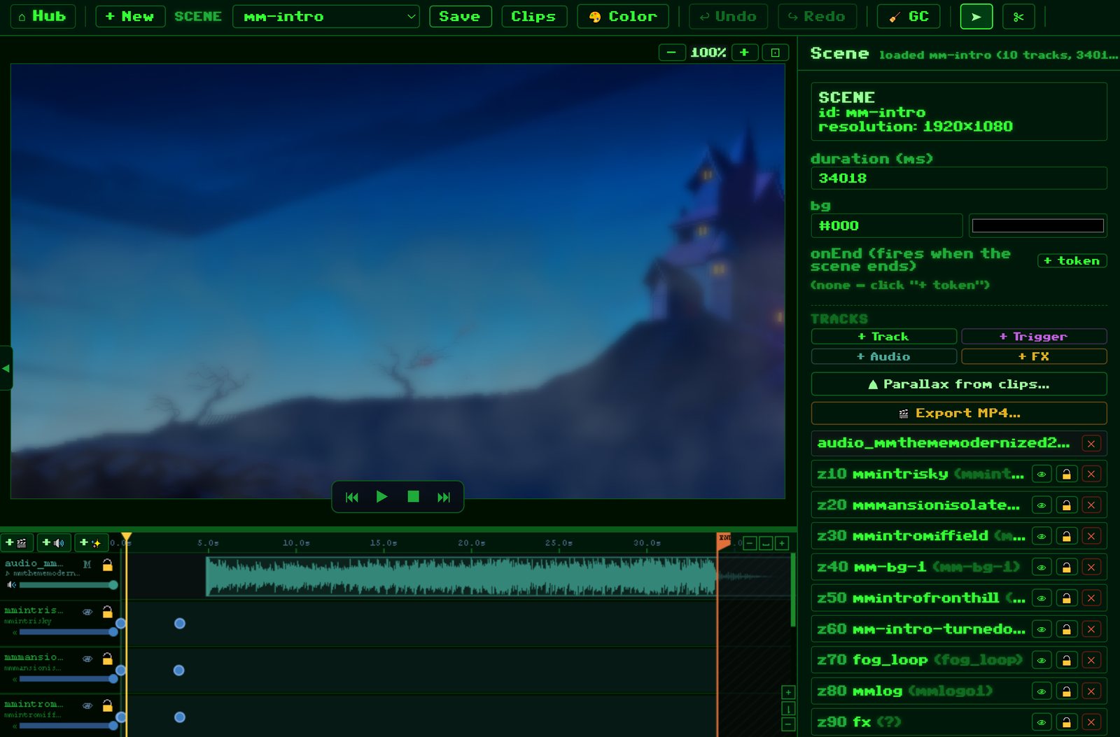The image size is (1120, 737).
Task: Open the mm-intro scene dropdown
Action: [x=325, y=16]
